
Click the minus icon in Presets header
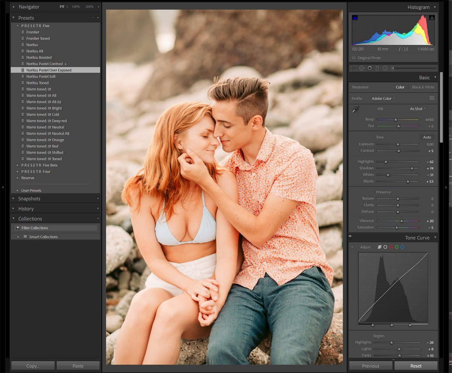(x=93, y=18)
